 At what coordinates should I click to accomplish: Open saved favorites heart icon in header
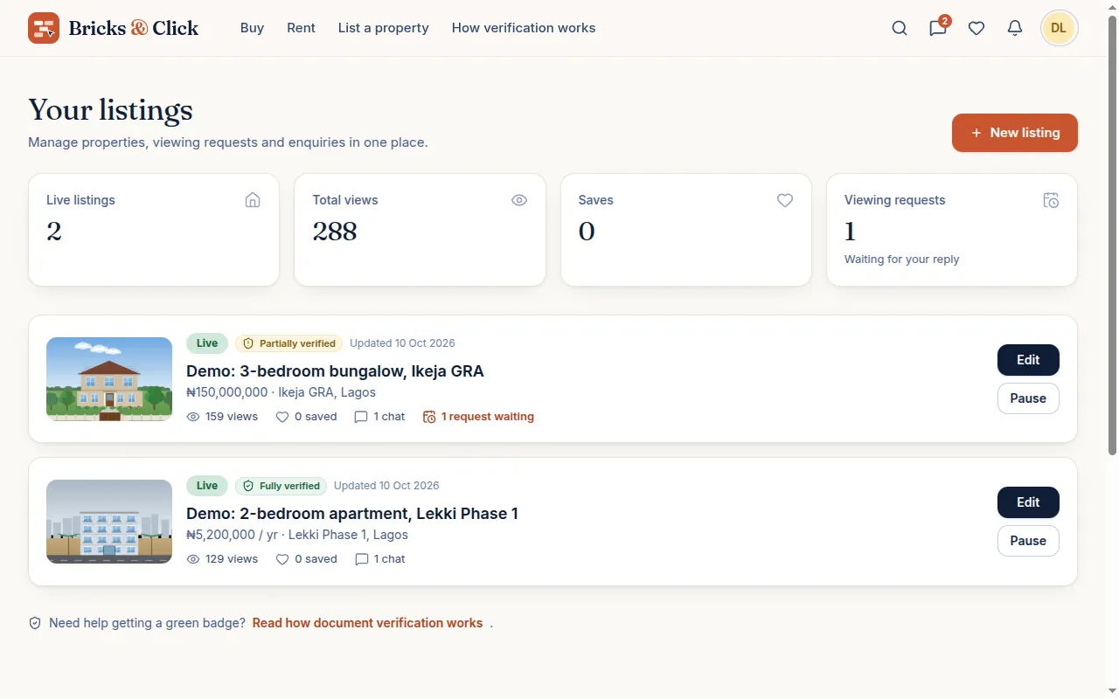click(x=977, y=28)
